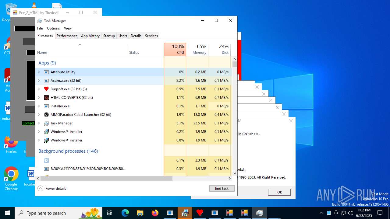Click the taskbar clock showing 1:02 PM

[363, 213]
